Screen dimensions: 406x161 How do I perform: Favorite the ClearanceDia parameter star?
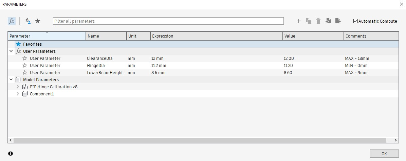(24, 58)
